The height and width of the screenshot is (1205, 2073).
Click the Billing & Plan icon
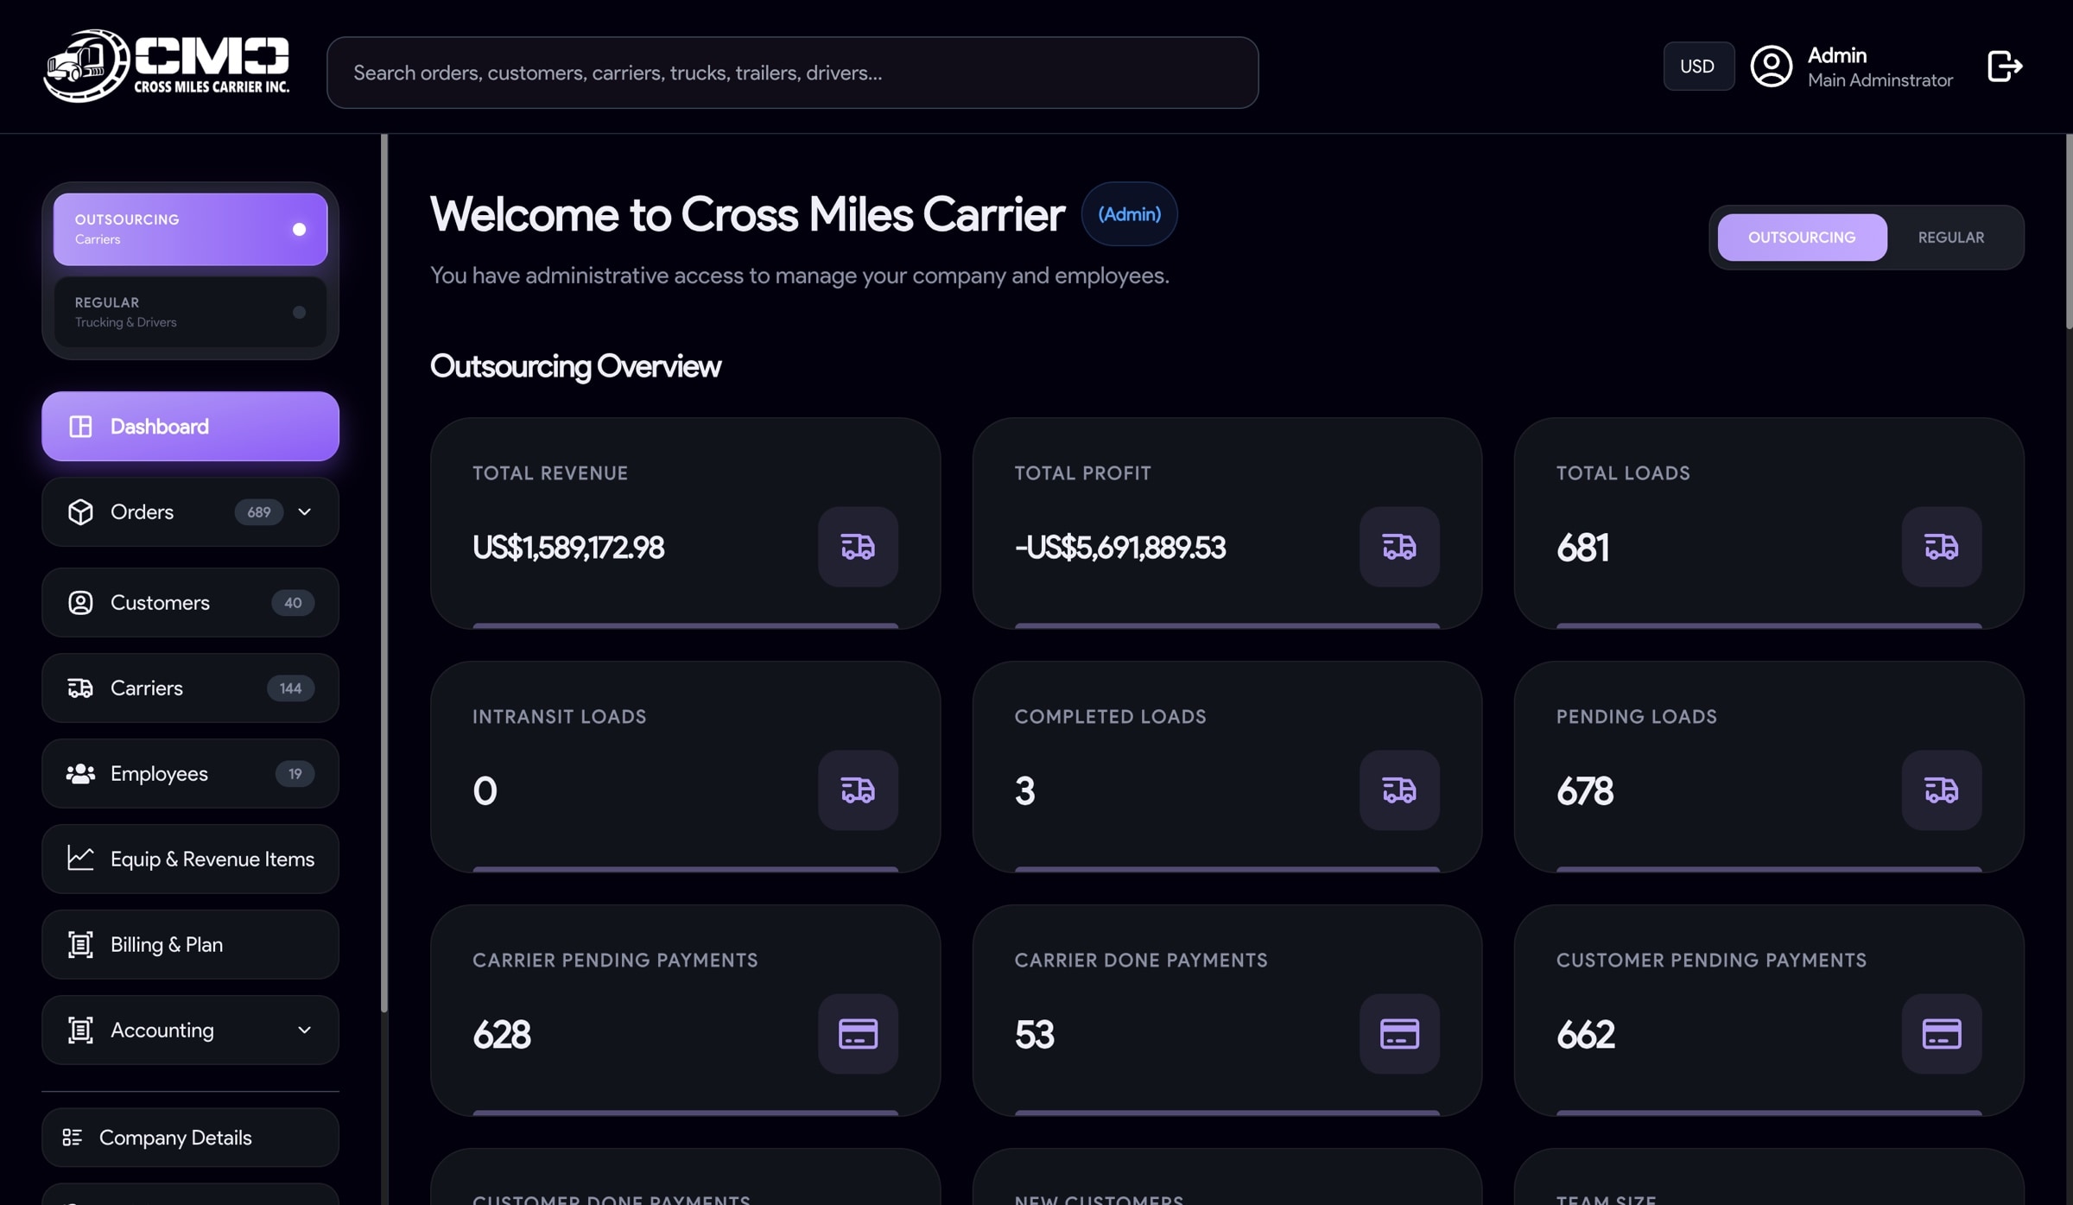tap(80, 945)
